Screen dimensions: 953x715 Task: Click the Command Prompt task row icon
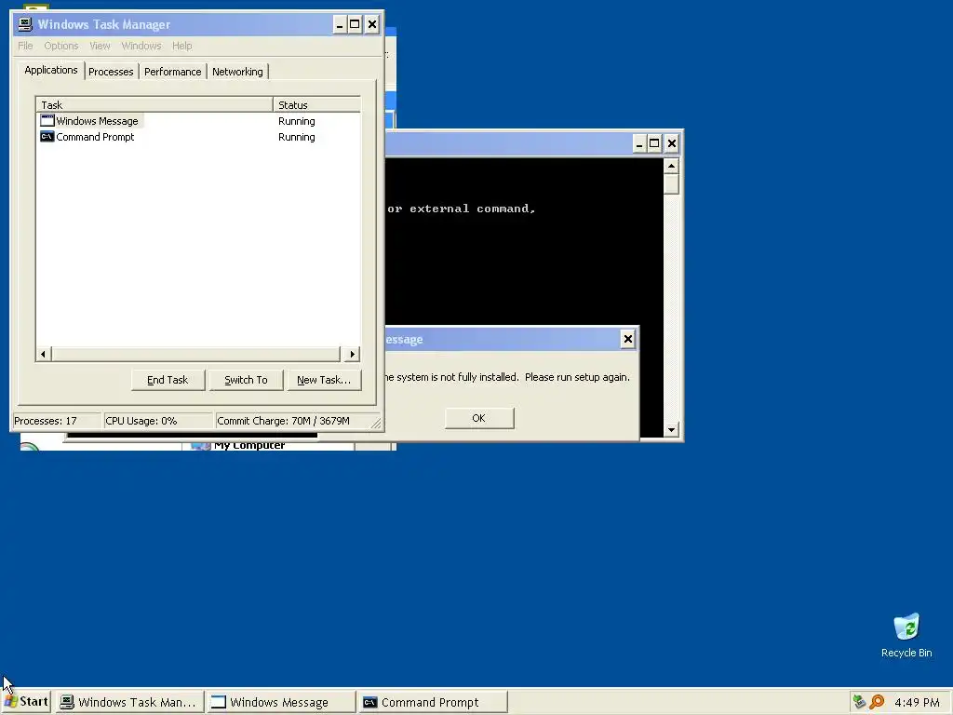point(47,137)
